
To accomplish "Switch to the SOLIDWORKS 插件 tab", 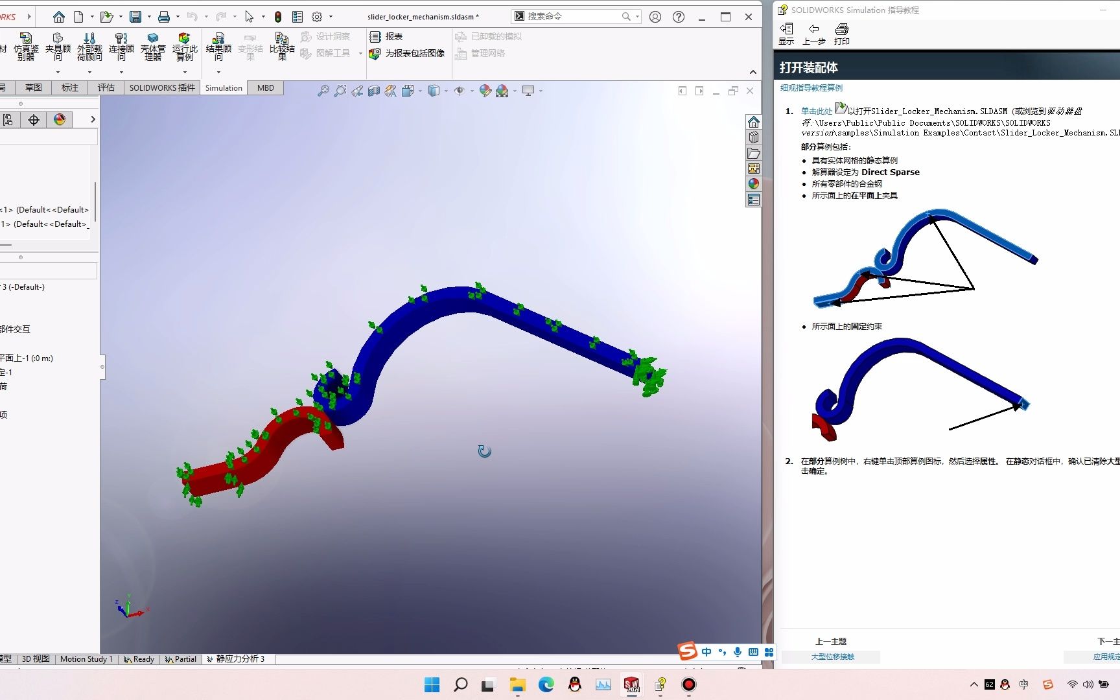I will [x=162, y=87].
